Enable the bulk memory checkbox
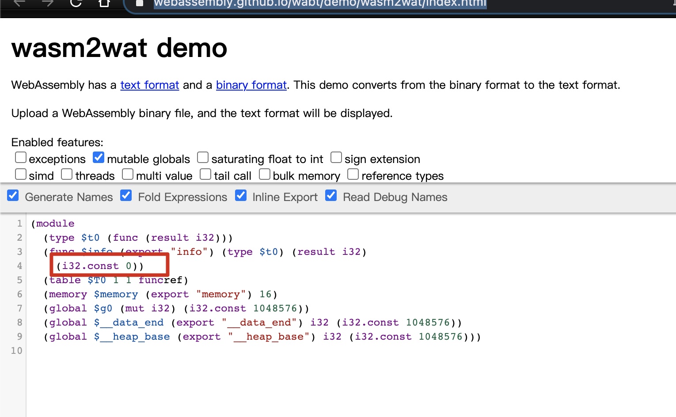Image resolution: width=676 pixels, height=417 pixels. [x=265, y=174]
